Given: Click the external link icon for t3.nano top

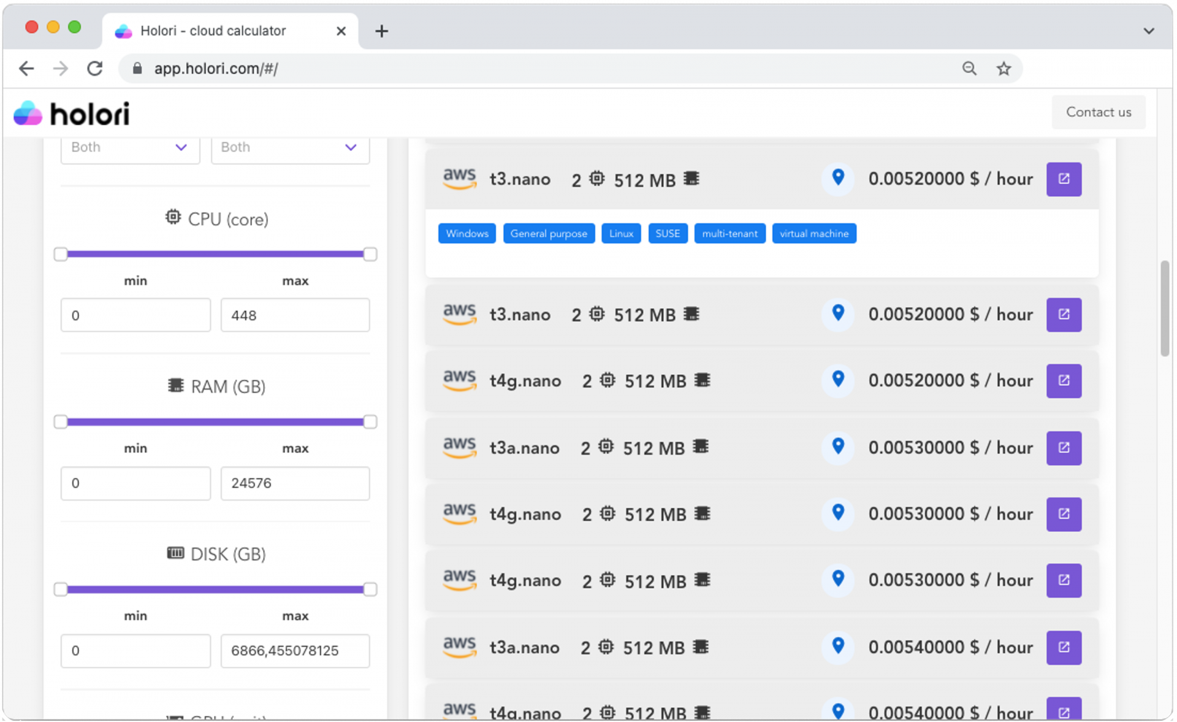Looking at the screenshot, I should coord(1064,179).
